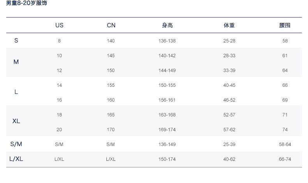Click the US size 20 cell
The height and width of the screenshot is (183, 308).
click(59, 130)
